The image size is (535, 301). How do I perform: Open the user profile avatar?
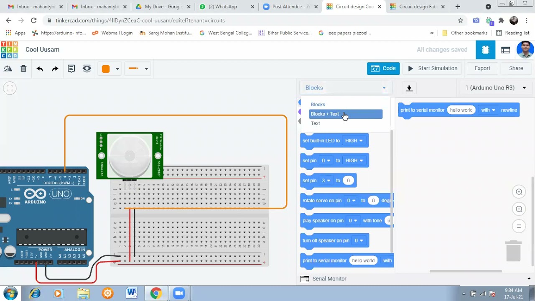point(525,50)
